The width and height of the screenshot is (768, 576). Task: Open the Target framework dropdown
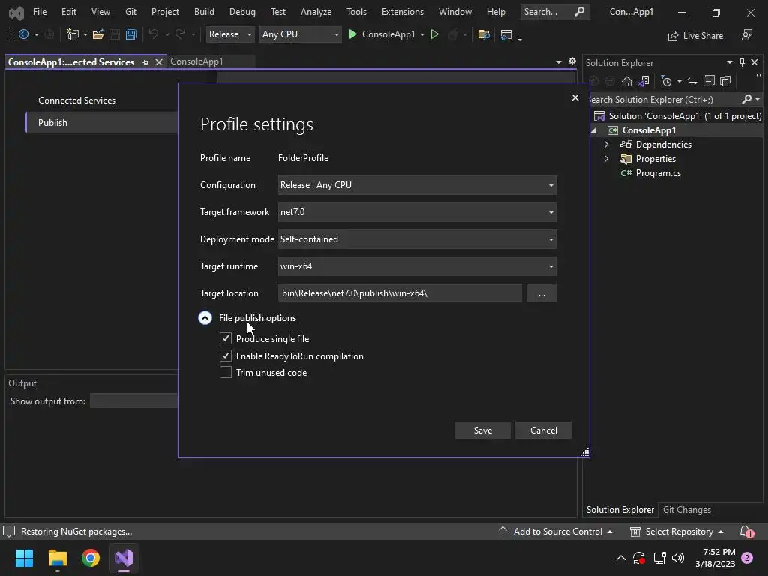tap(417, 212)
